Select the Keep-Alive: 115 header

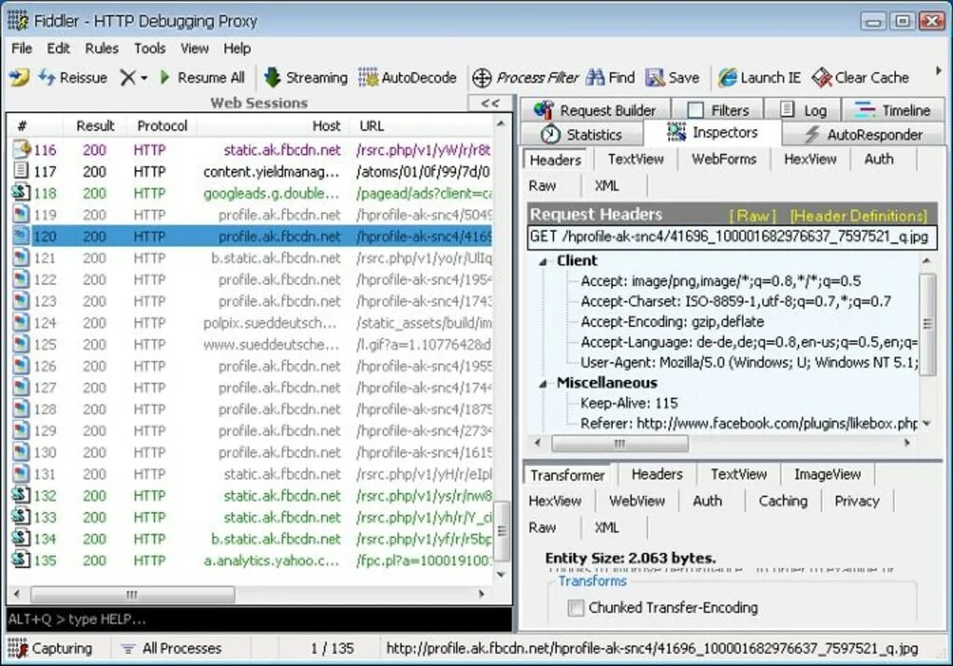point(629,403)
